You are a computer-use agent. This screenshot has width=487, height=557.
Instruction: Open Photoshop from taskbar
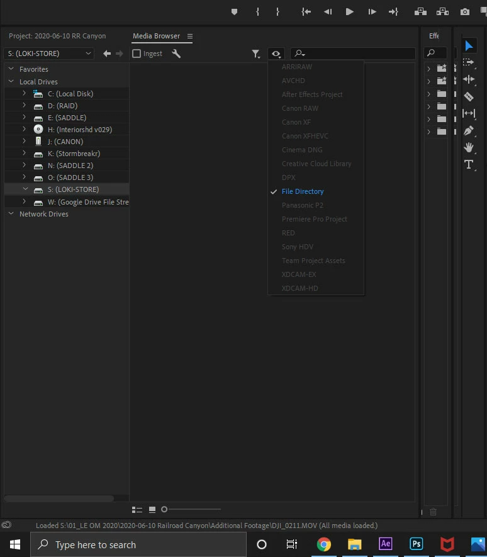417,544
